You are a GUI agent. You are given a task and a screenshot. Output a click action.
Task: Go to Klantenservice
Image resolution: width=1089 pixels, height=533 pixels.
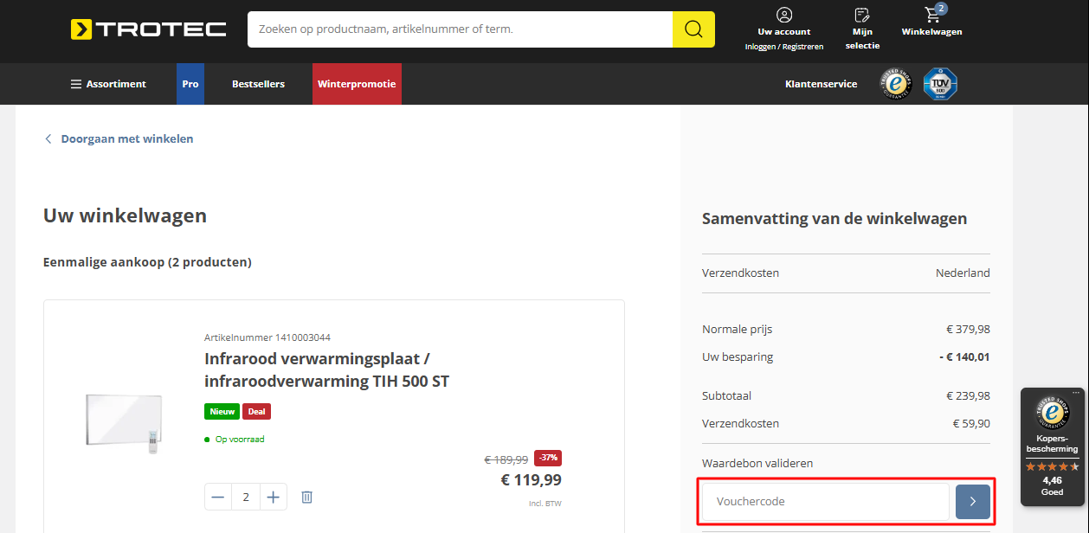(821, 84)
